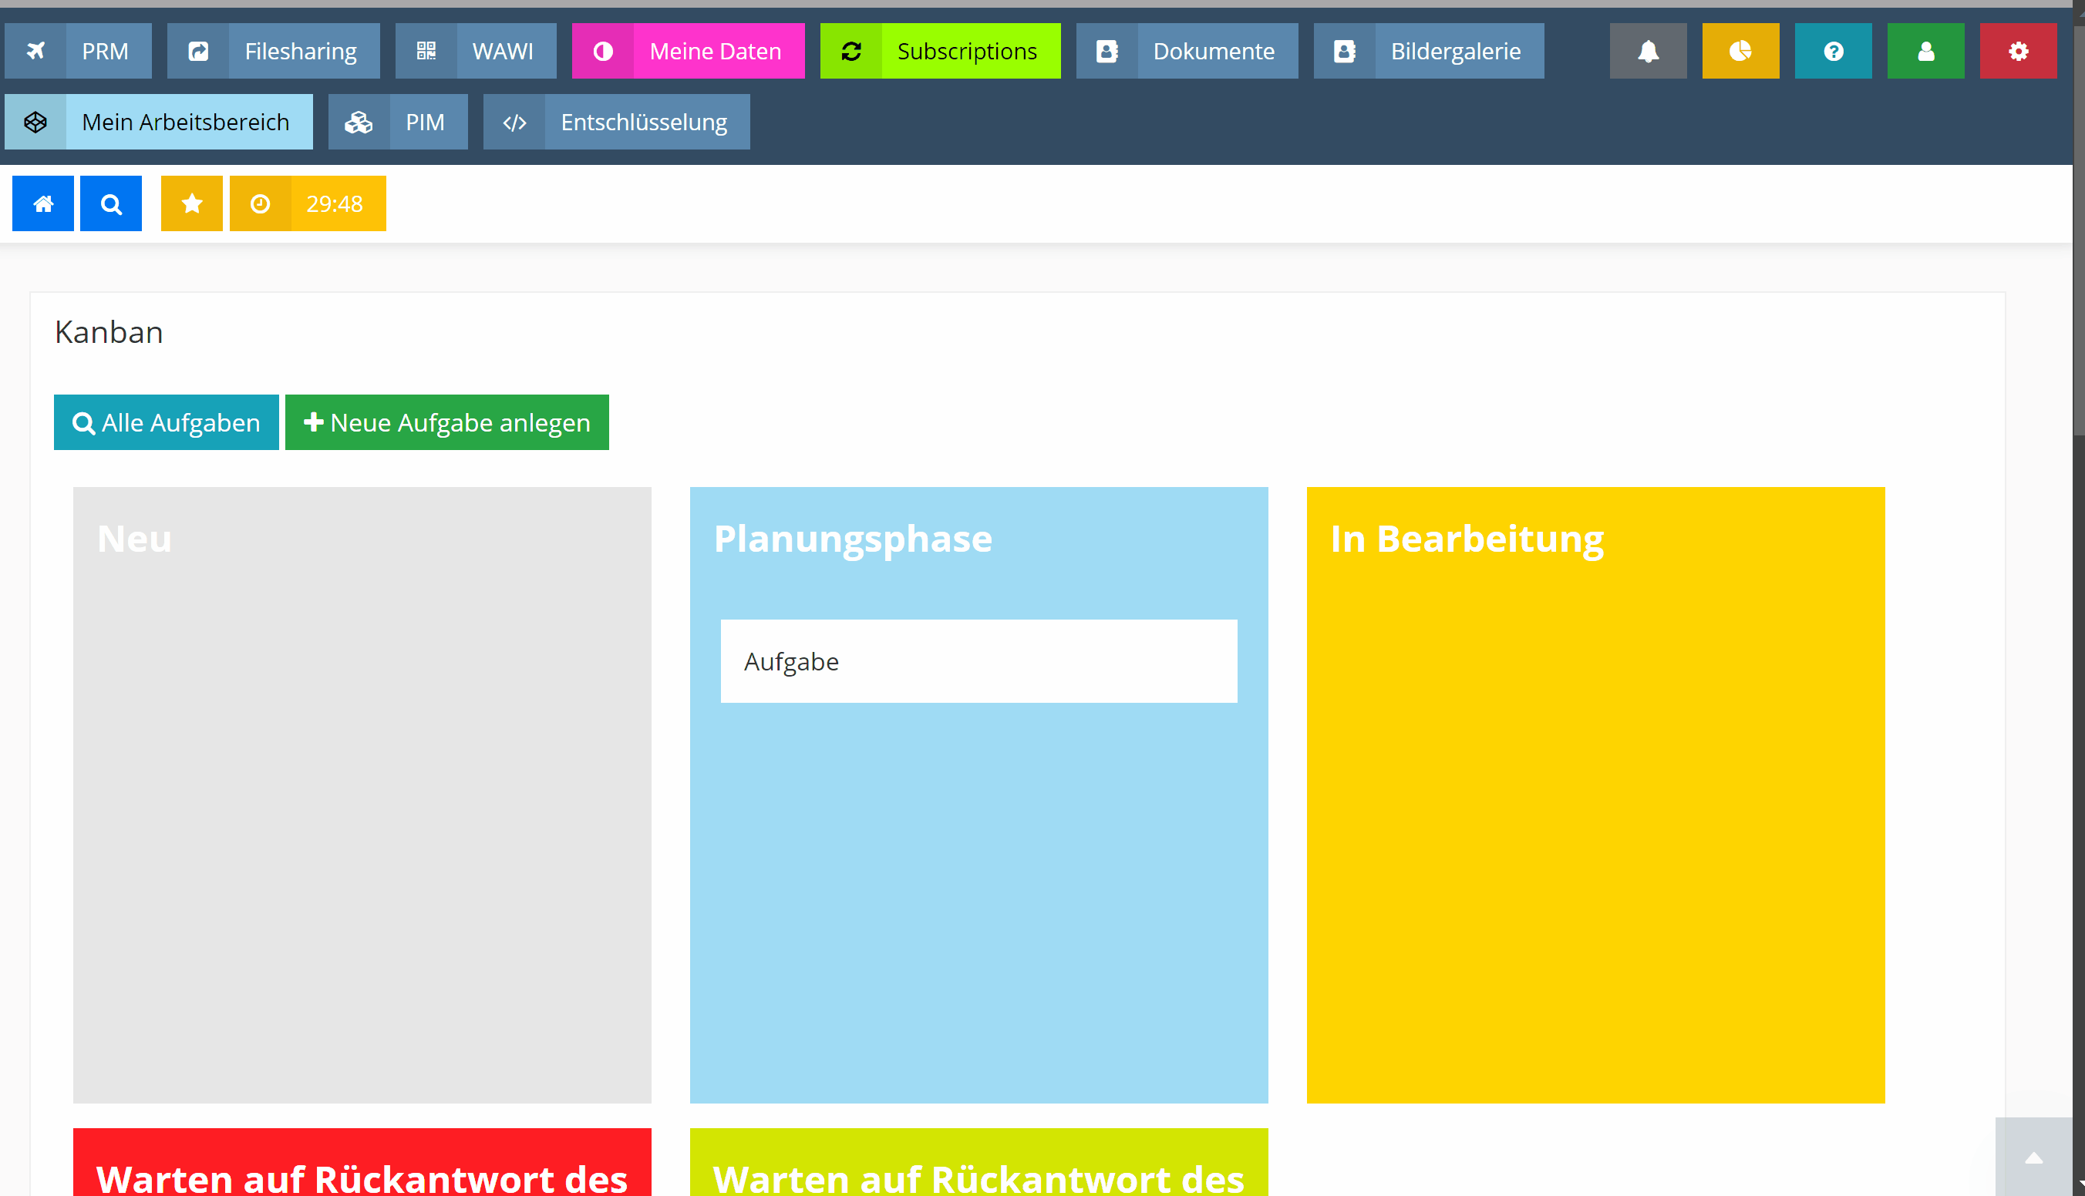Click the notification bell icon

coord(1648,51)
